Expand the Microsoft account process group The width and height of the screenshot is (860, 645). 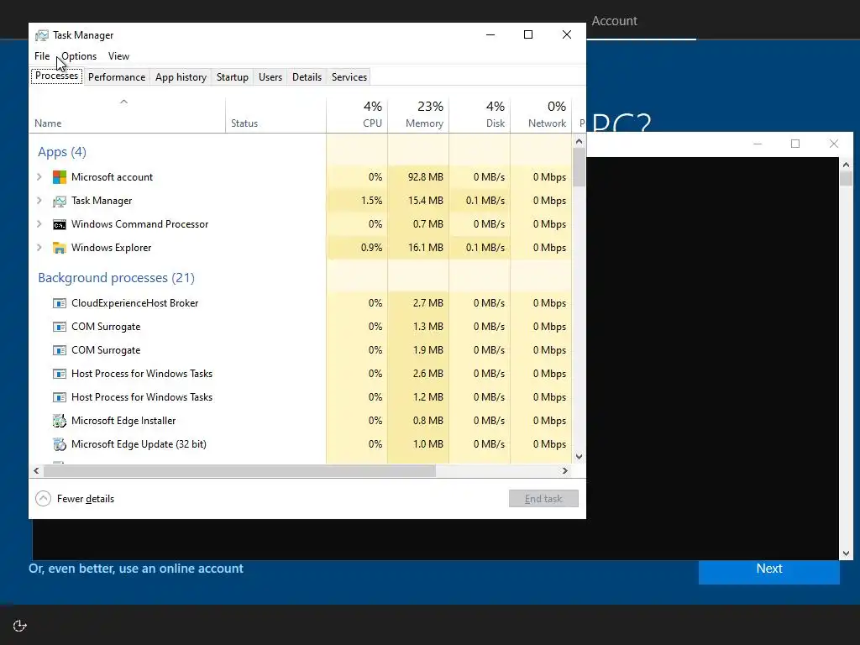[x=39, y=177]
